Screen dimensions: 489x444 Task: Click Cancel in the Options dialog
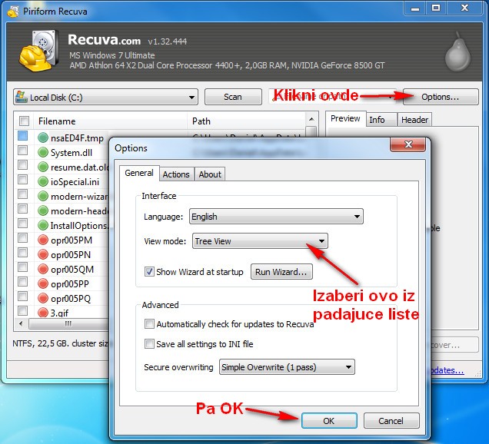pyautogui.click(x=391, y=421)
